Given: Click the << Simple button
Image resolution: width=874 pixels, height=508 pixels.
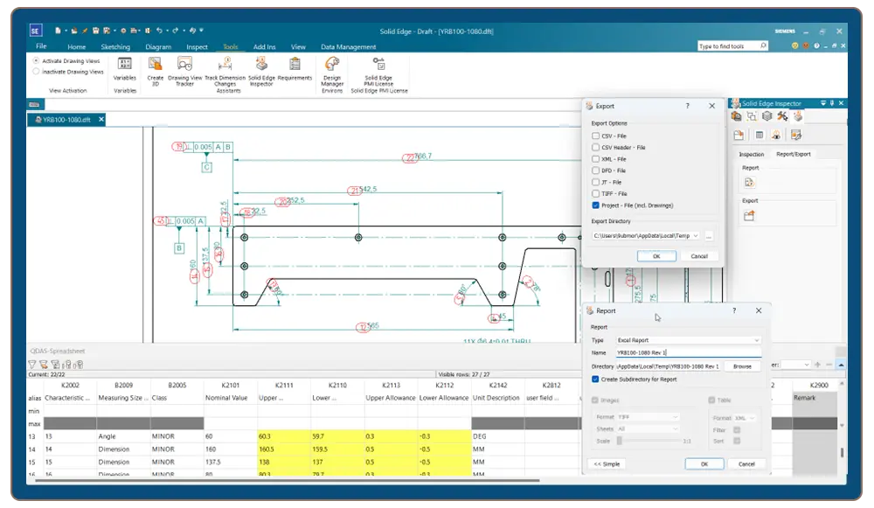Looking at the screenshot, I should (607, 464).
